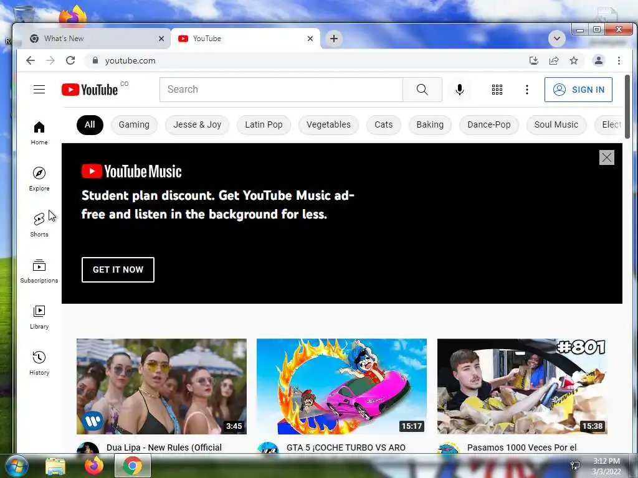Click the install app icon in address bar
The height and width of the screenshot is (478, 638).
(x=534, y=60)
